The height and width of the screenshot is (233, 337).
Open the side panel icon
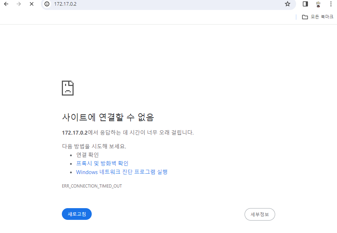[305, 4]
